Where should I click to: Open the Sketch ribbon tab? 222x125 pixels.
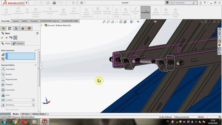click(x=25, y=21)
